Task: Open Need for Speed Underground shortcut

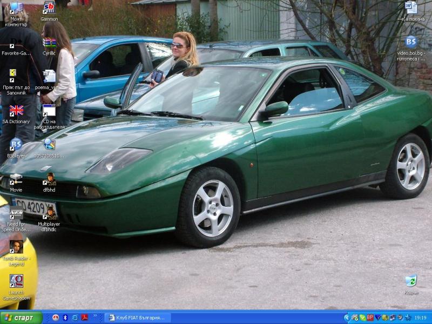Action: [x=16, y=213]
